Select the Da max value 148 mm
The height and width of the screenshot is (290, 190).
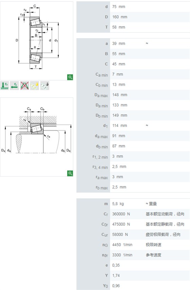coord(120,95)
